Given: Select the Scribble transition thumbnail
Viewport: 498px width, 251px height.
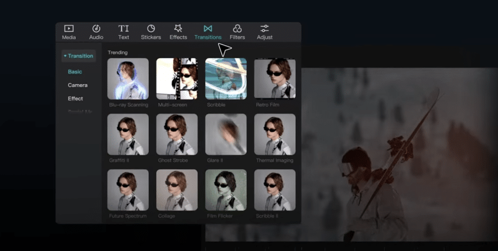Looking at the screenshot, I should [x=226, y=79].
